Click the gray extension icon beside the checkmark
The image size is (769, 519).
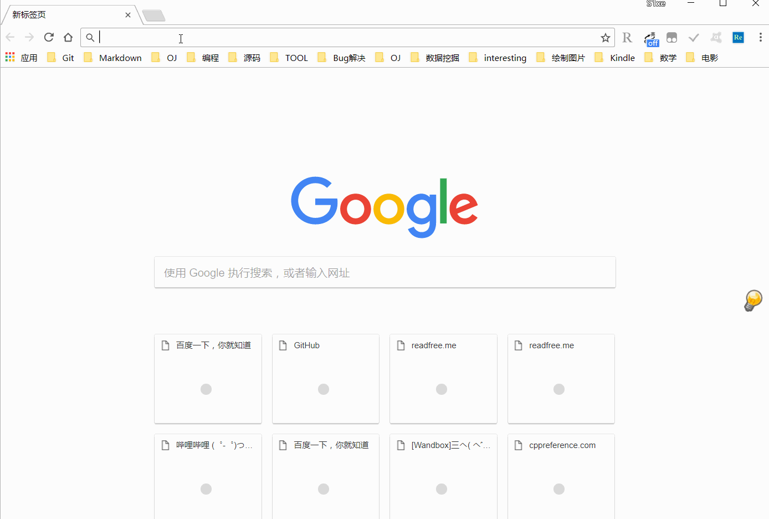[x=716, y=37]
